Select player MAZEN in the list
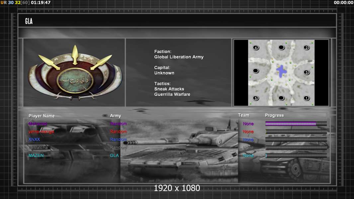354x199 pixels. 36,156
